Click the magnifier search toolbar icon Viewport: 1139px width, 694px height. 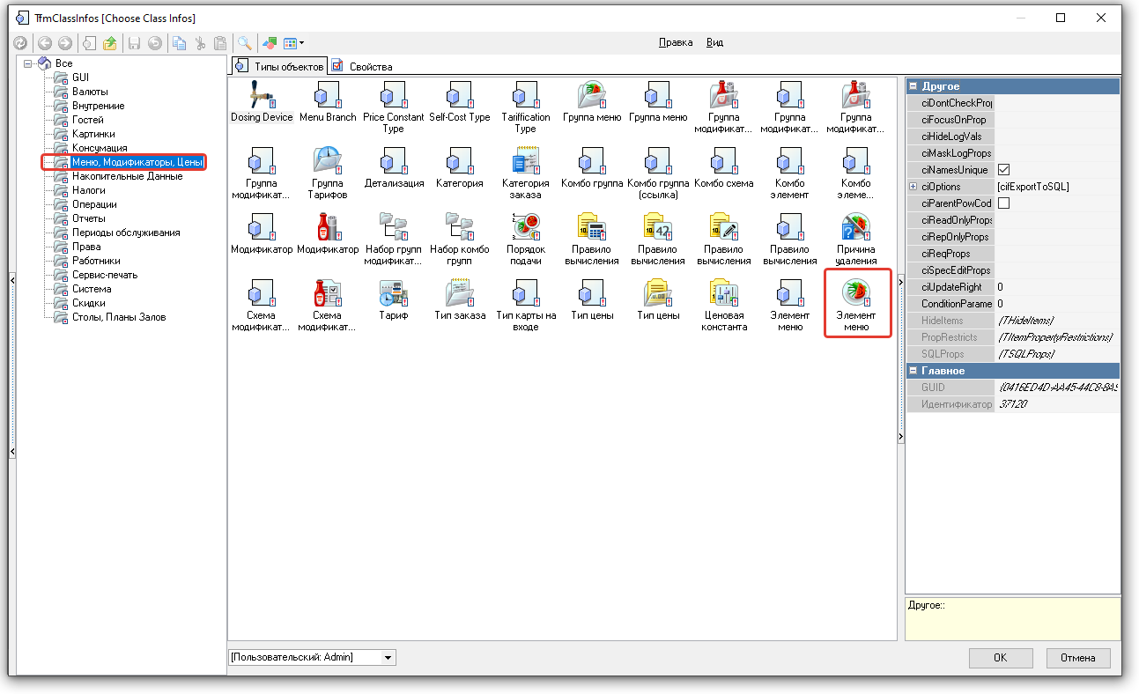245,42
